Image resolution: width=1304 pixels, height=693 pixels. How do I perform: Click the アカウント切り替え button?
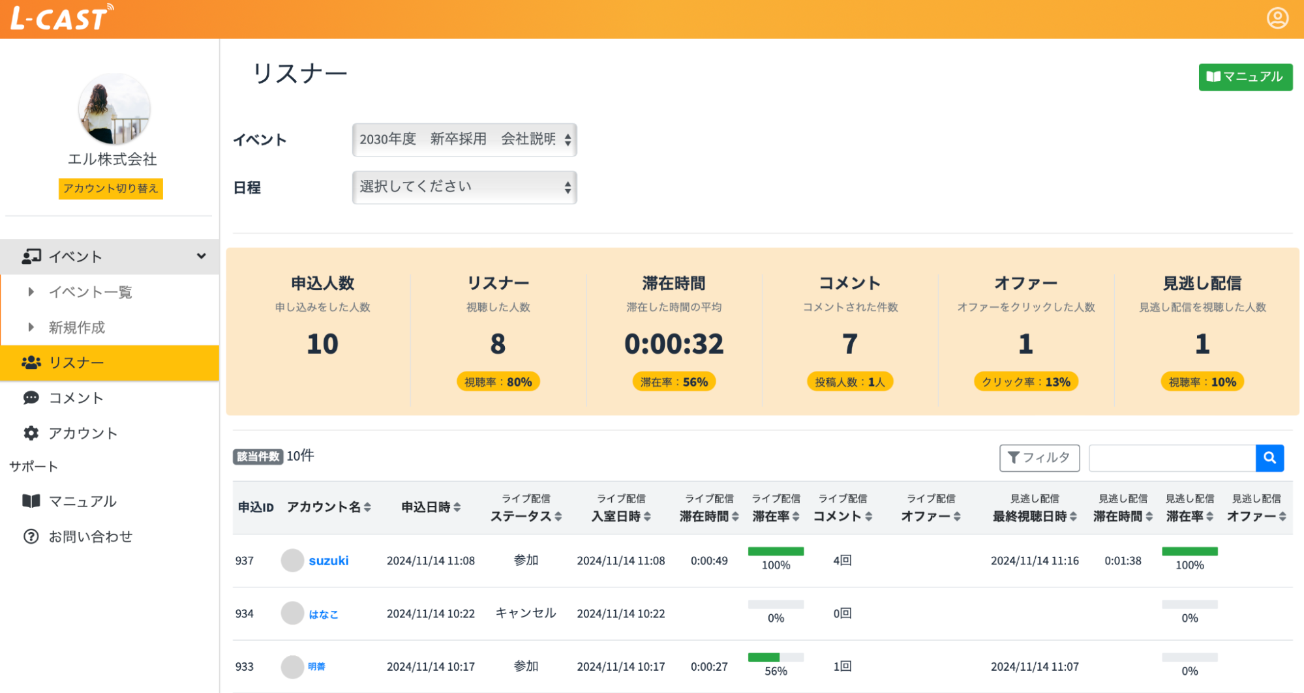[110, 189]
